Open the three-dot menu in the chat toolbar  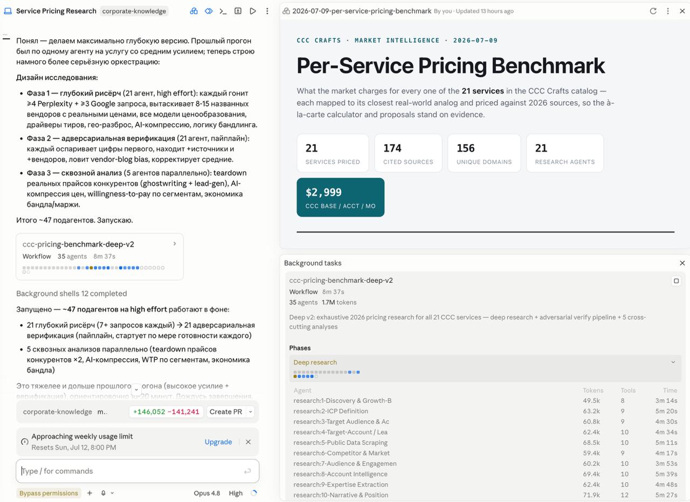click(267, 11)
